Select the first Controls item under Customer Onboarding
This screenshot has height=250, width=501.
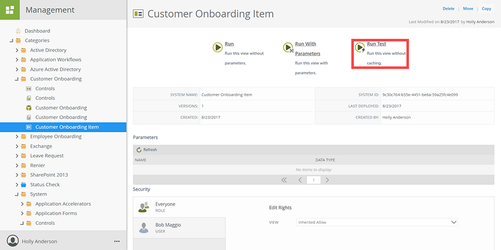tap(45, 88)
